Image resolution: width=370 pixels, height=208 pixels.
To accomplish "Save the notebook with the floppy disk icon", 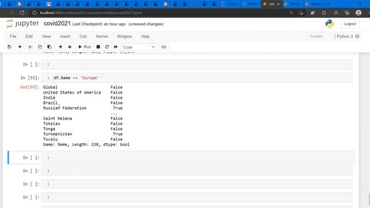I will [x=9, y=47].
